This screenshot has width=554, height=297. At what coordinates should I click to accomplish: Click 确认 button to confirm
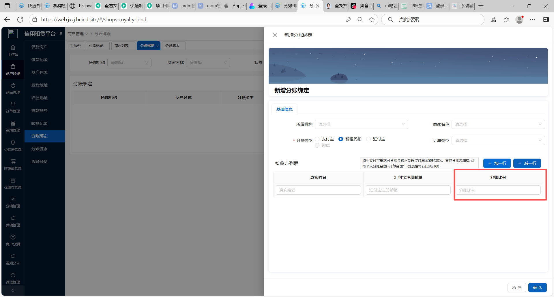click(537, 287)
